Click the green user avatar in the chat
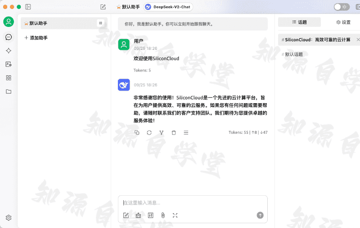The image size is (360, 228). coord(124,44)
